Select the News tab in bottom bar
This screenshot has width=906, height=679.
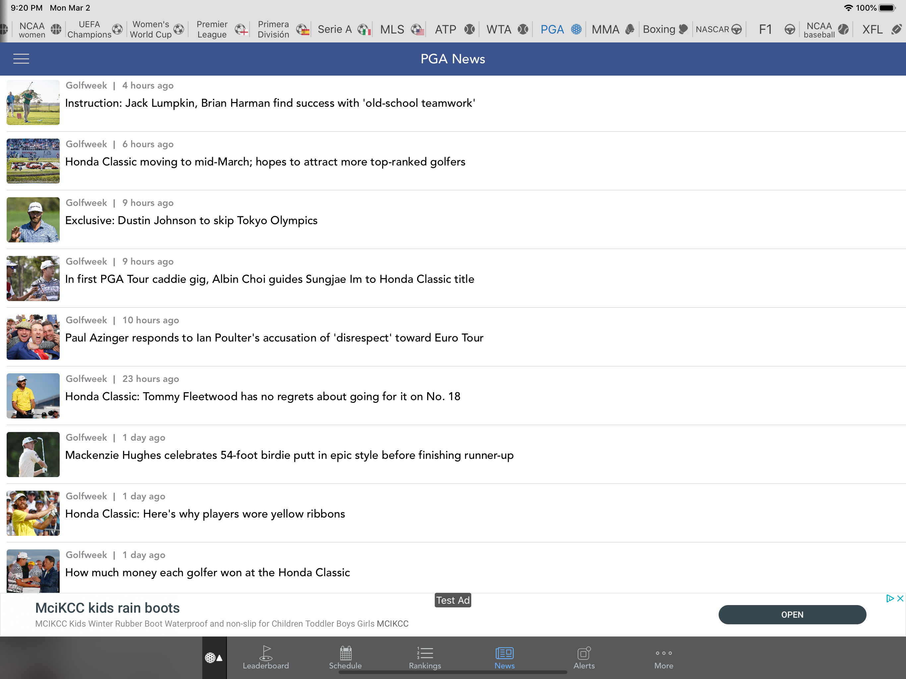pyautogui.click(x=504, y=656)
